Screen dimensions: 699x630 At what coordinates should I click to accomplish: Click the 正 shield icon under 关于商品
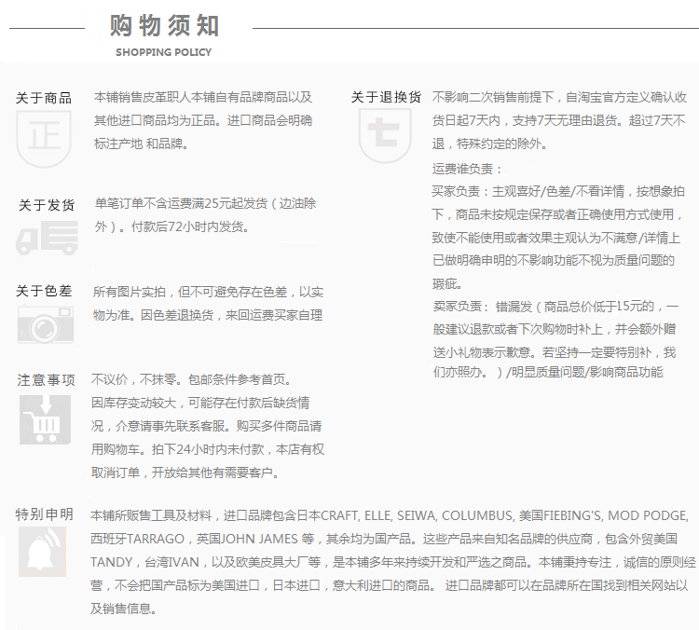click(x=44, y=138)
